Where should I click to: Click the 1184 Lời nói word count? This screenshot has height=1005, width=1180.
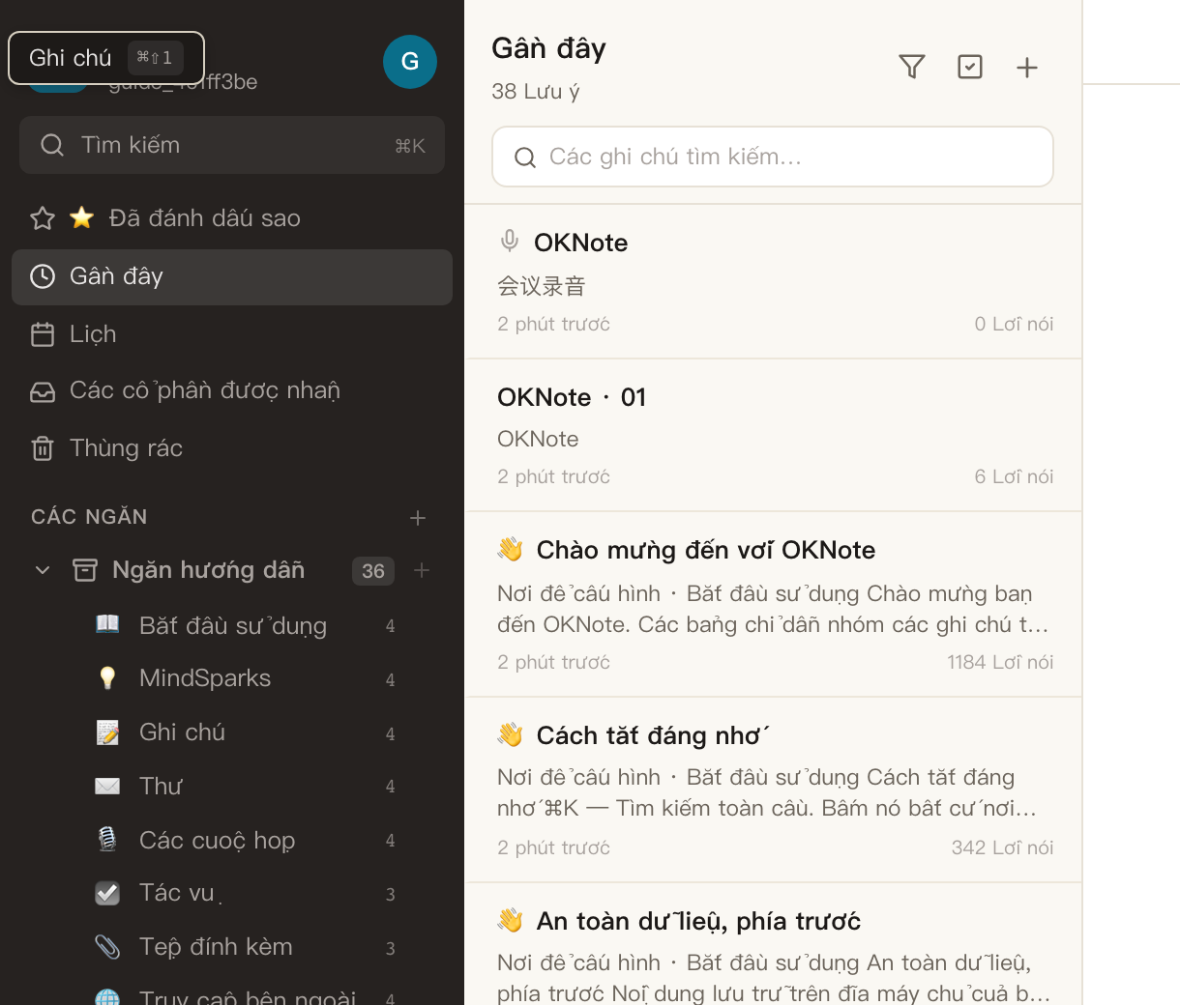click(x=1000, y=662)
